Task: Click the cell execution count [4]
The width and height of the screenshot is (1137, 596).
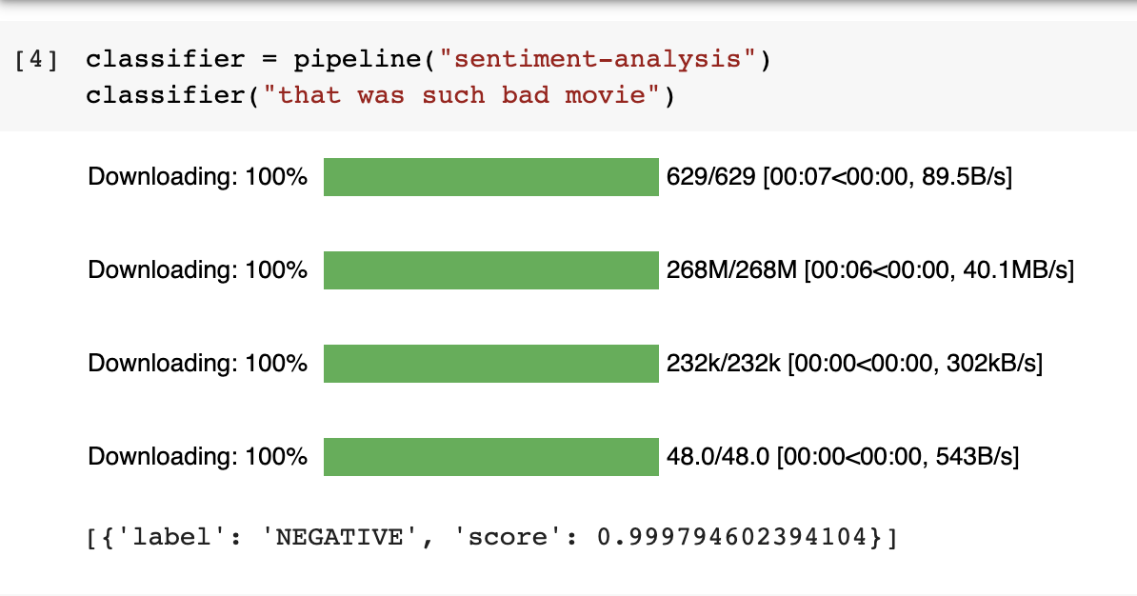Action: pos(35,59)
